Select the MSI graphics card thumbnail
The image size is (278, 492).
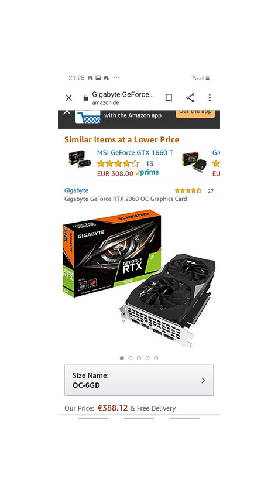(x=80, y=159)
